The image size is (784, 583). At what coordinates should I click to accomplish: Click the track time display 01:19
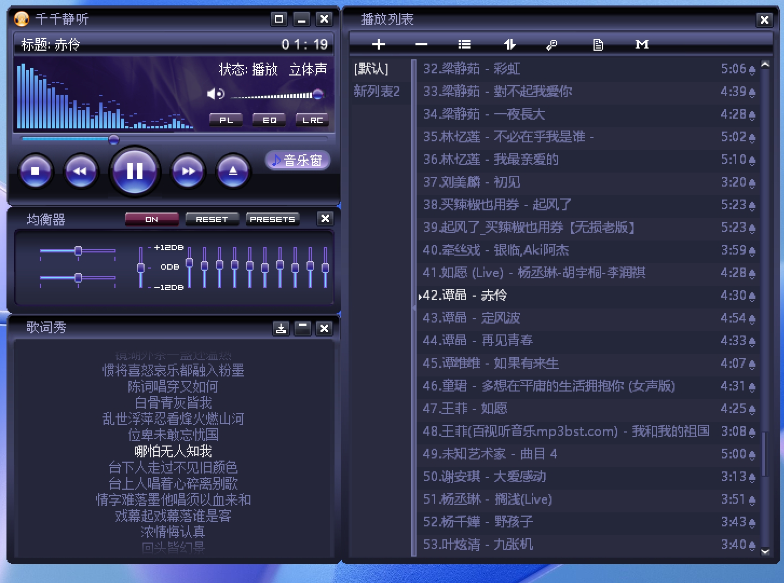pos(304,44)
